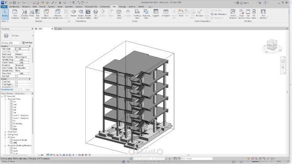Image resolution: width=292 pixels, height=164 pixels.
Task: Select the Edit Type button
Action: coord(27,43)
